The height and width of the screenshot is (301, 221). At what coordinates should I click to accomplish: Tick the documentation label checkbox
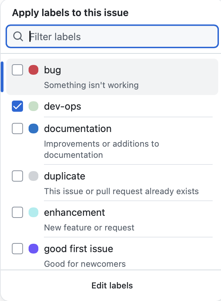(17, 129)
